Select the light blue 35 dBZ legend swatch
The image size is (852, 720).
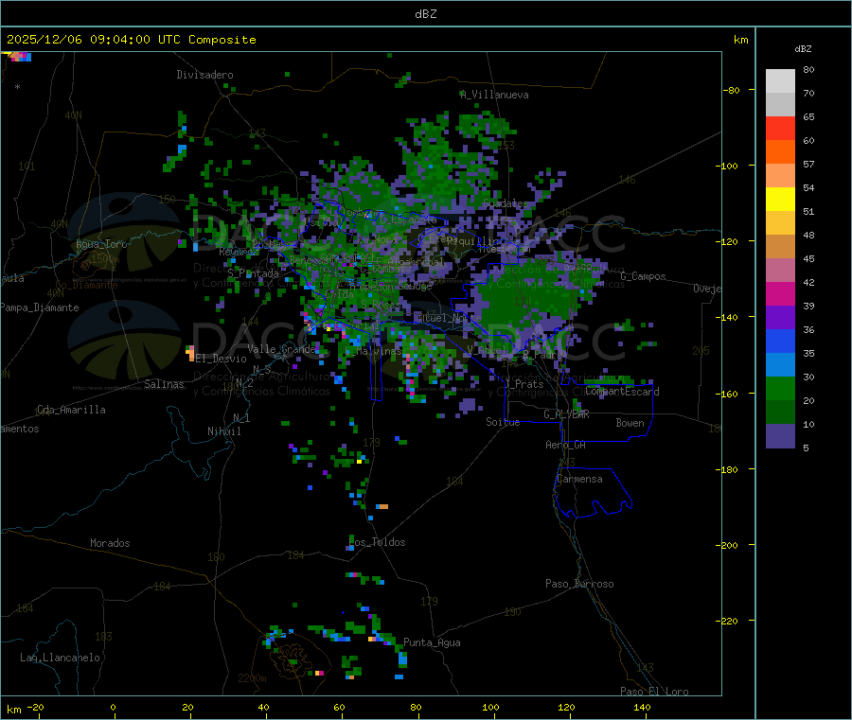point(780,364)
